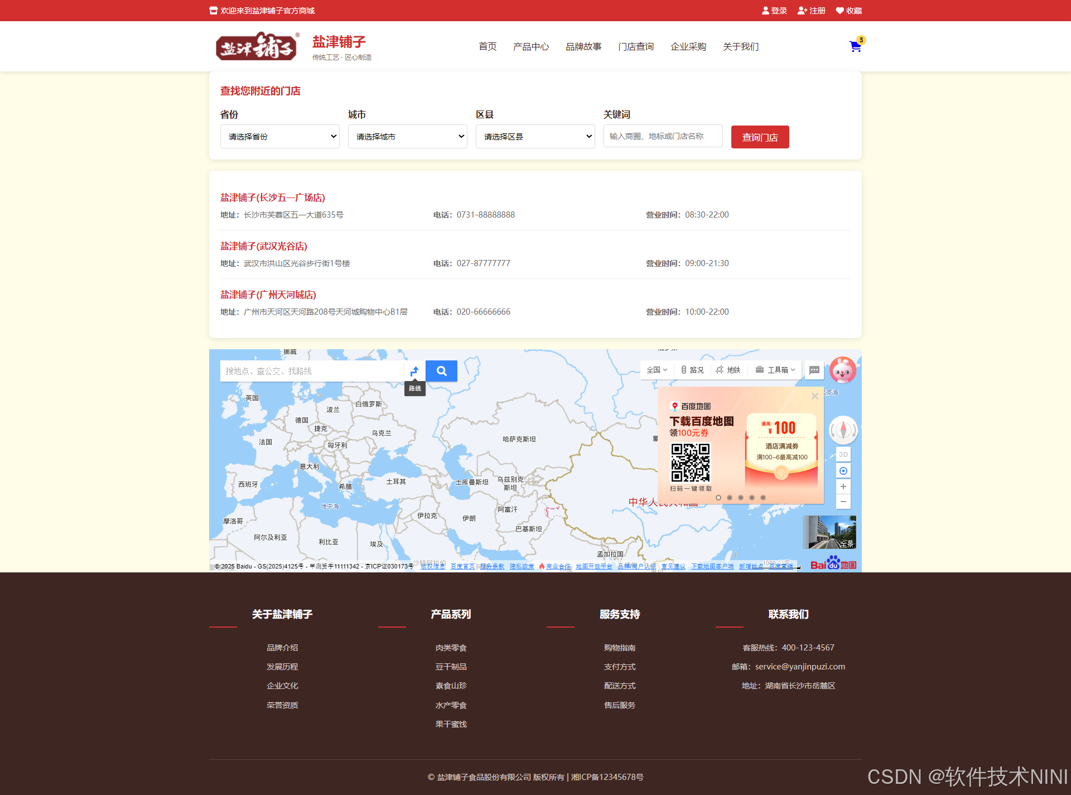Viewport: 1071px width, 795px height.
Task: Close the Baidu map coupon popup
Action: [814, 396]
